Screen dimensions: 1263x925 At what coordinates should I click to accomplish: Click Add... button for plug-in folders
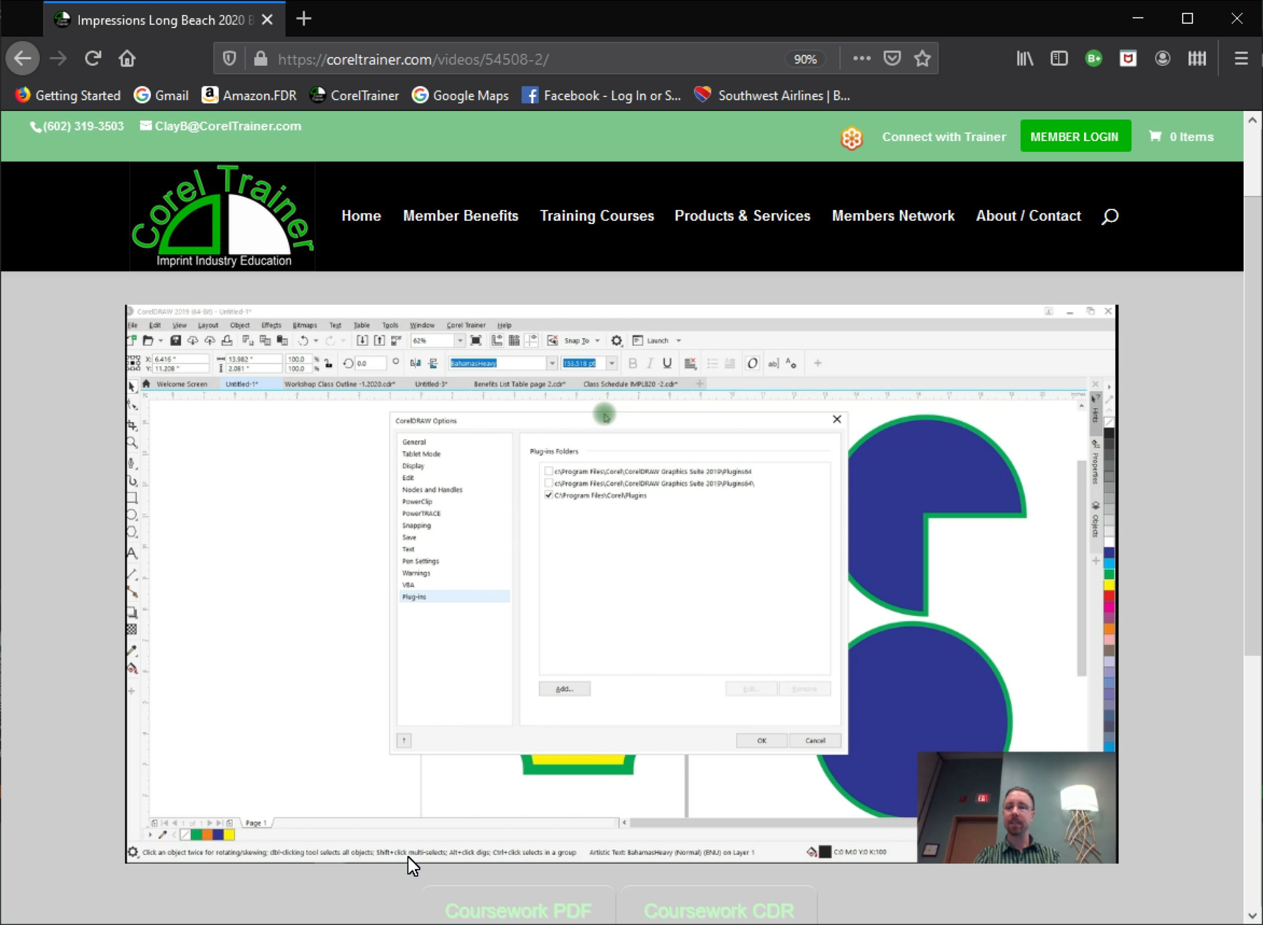pyautogui.click(x=564, y=689)
